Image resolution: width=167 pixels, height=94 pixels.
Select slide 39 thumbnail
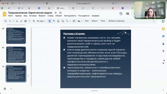coord(16,36)
